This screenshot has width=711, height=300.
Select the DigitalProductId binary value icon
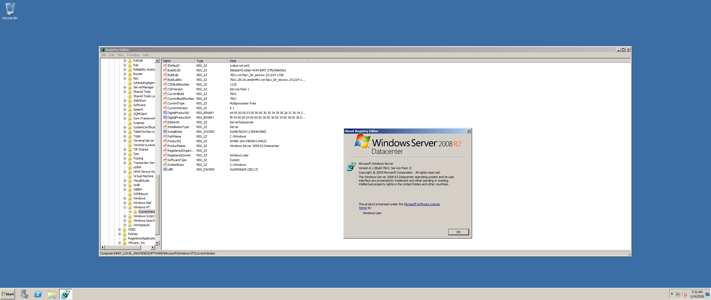(165, 113)
